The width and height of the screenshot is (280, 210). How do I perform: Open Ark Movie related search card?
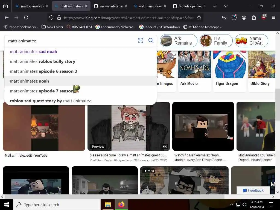[x=194, y=71]
